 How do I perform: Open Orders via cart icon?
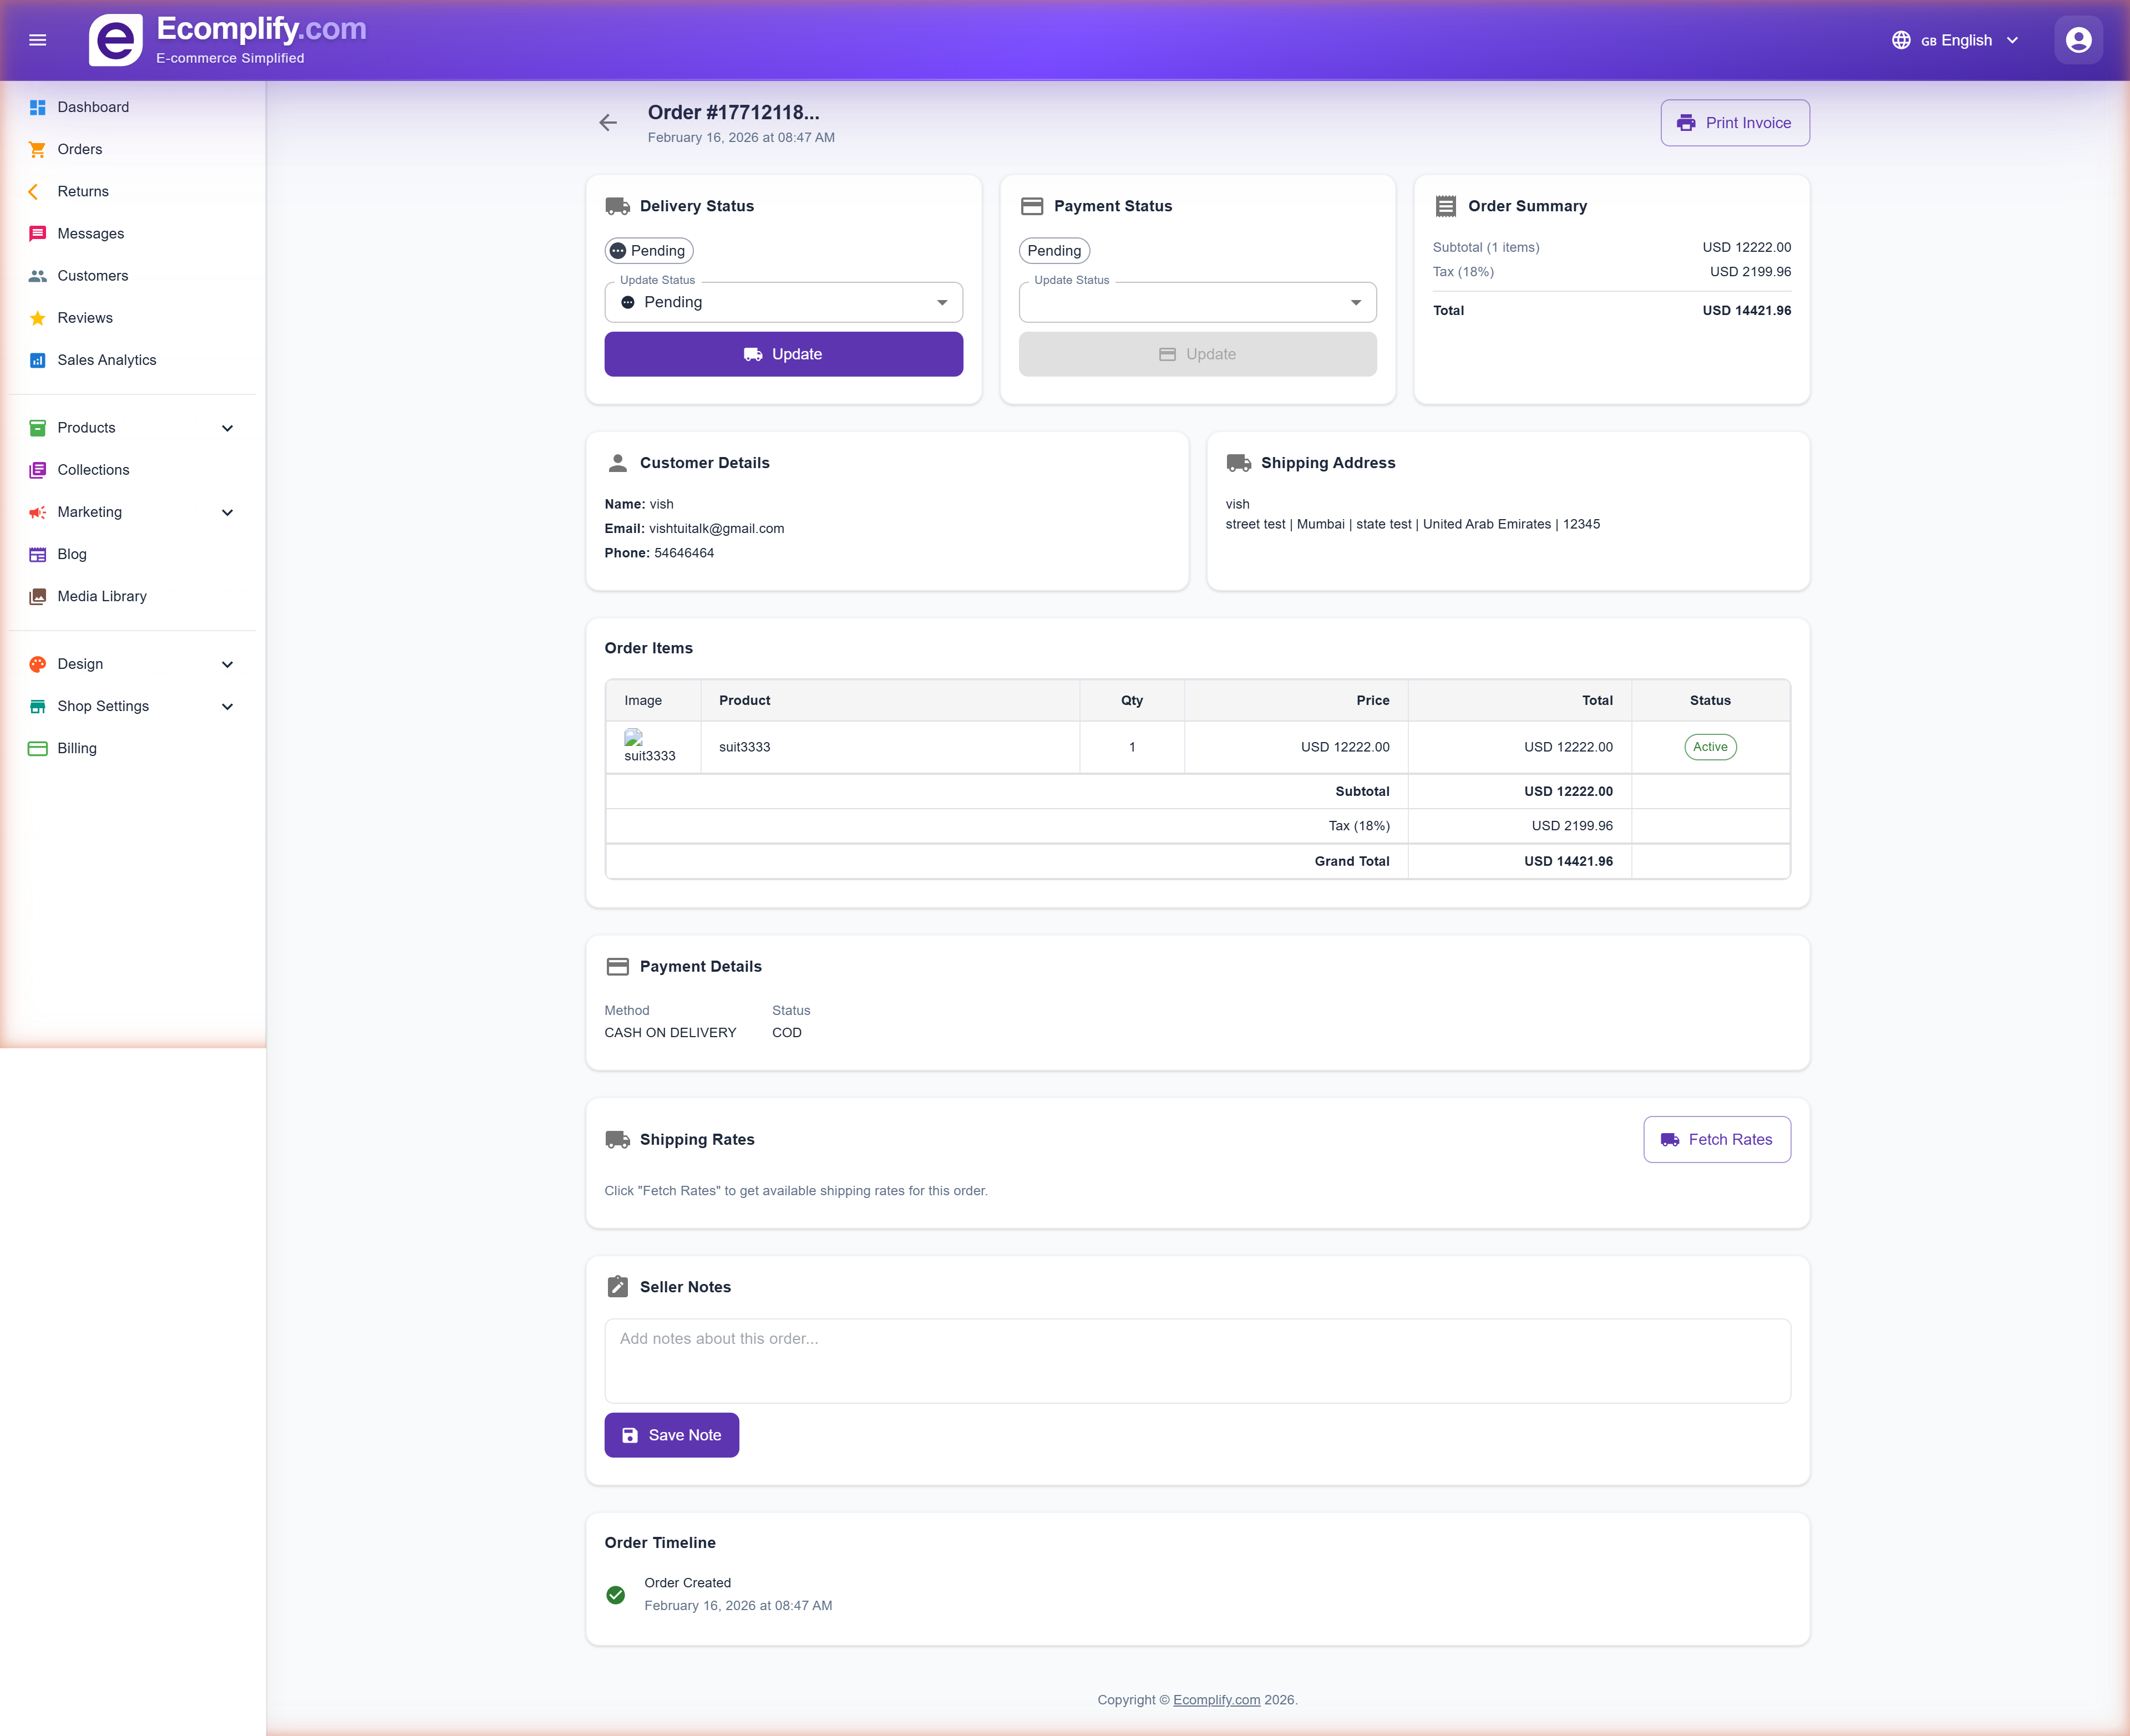(38, 149)
